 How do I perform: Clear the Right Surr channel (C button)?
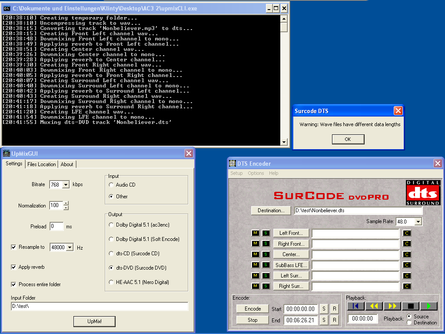407,286
